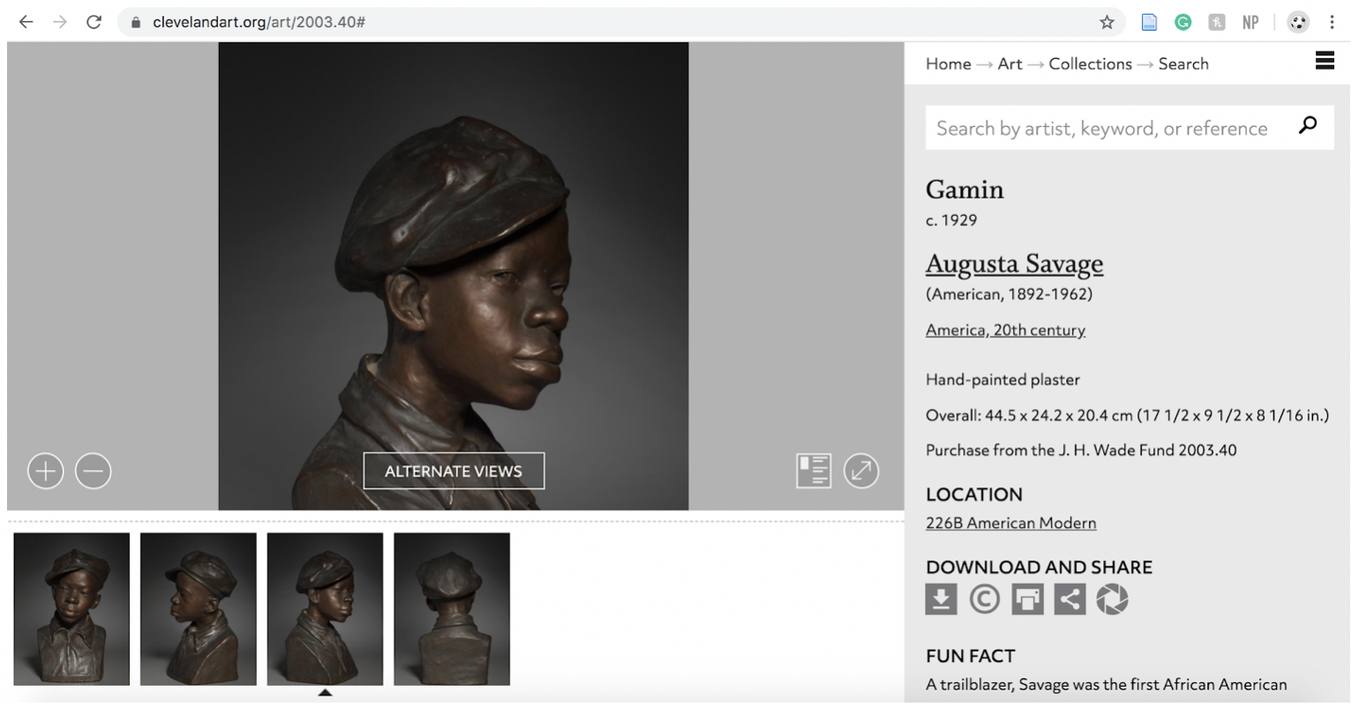Viewport: 1359px width, 714px height.
Task: Go to Collections in breadcrumb
Action: [x=1090, y=63]
